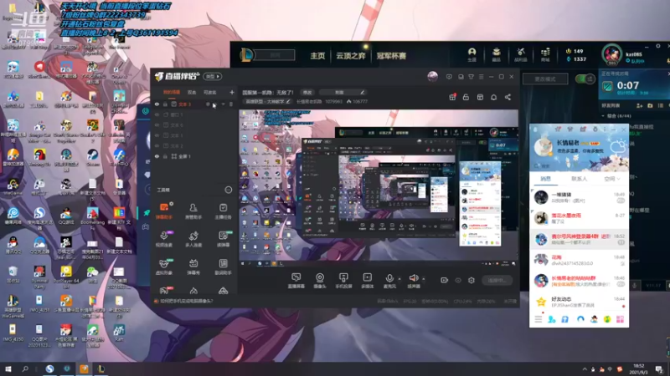Delete the 文本 3 layer with trash icon

(x=231, y=104)
